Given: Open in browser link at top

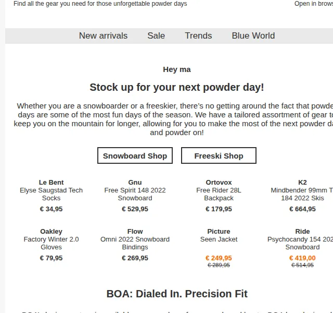Looking at the screenshot, I should click(314, 4).
